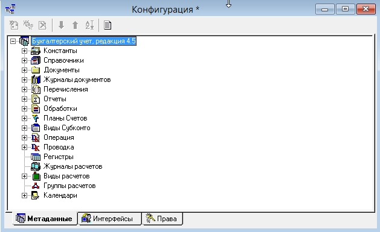380x232 pixels.
Task: Expand the Виды расчетов branch
Action: [24, 176]
